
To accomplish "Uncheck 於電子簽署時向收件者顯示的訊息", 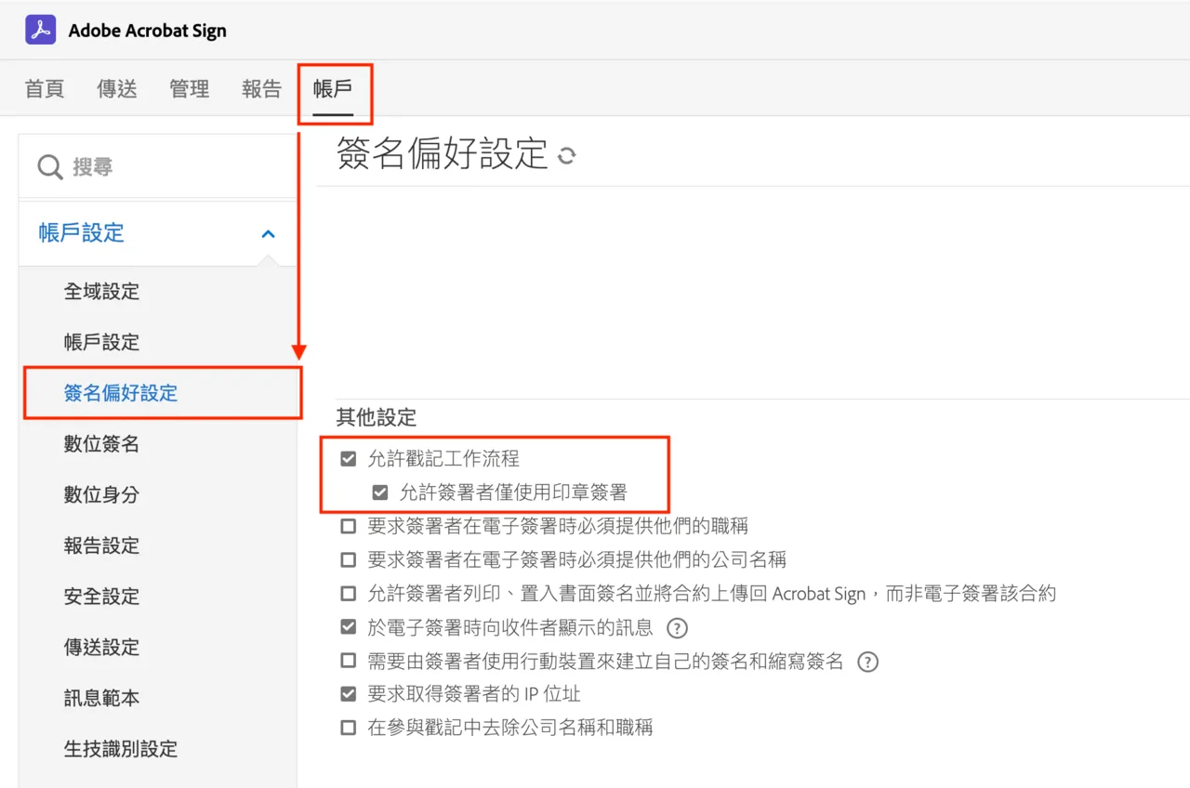I will point(349,627).
